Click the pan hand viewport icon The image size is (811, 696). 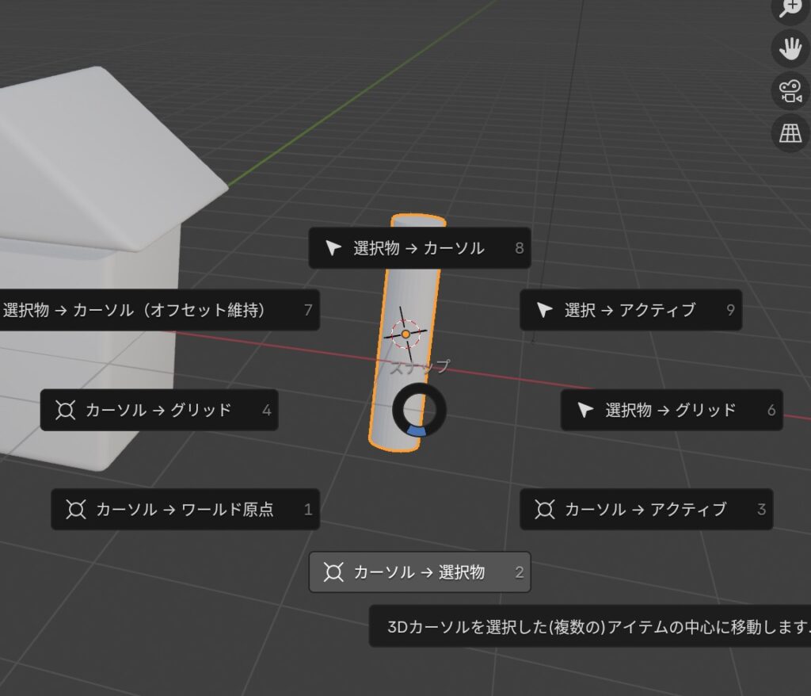790,49
